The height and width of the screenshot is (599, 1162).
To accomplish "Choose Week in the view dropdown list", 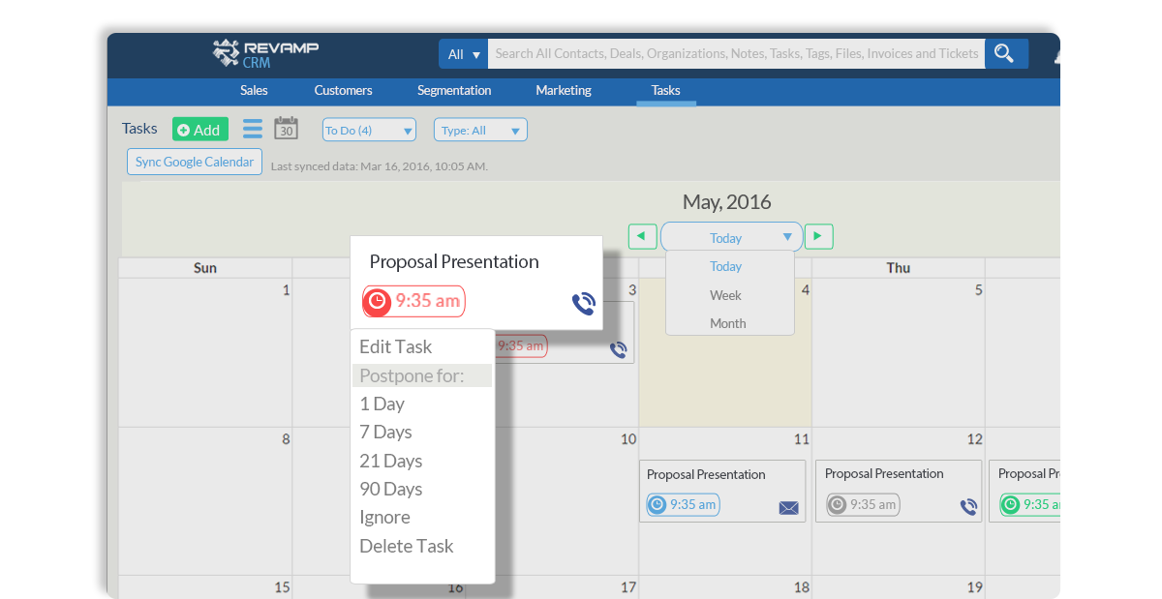I will click(725, 295).
